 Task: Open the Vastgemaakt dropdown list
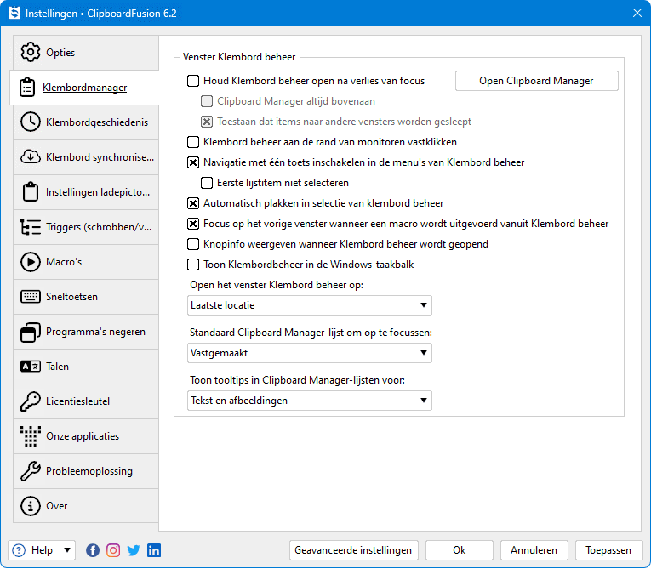coord(309,353)
